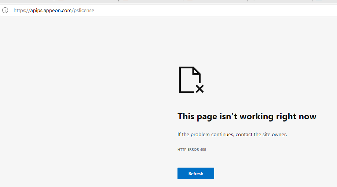Screen dimensions: 337x187
Task: Click orange favicon on fourth browser tab
Action: tap(190, 1)
